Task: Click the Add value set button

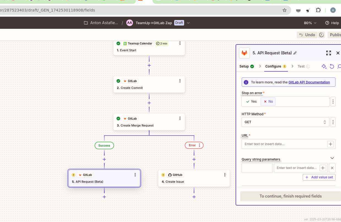Action: coord(319,177)
